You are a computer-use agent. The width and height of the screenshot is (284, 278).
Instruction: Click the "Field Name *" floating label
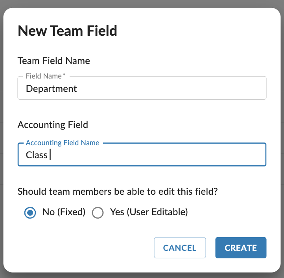46,76
